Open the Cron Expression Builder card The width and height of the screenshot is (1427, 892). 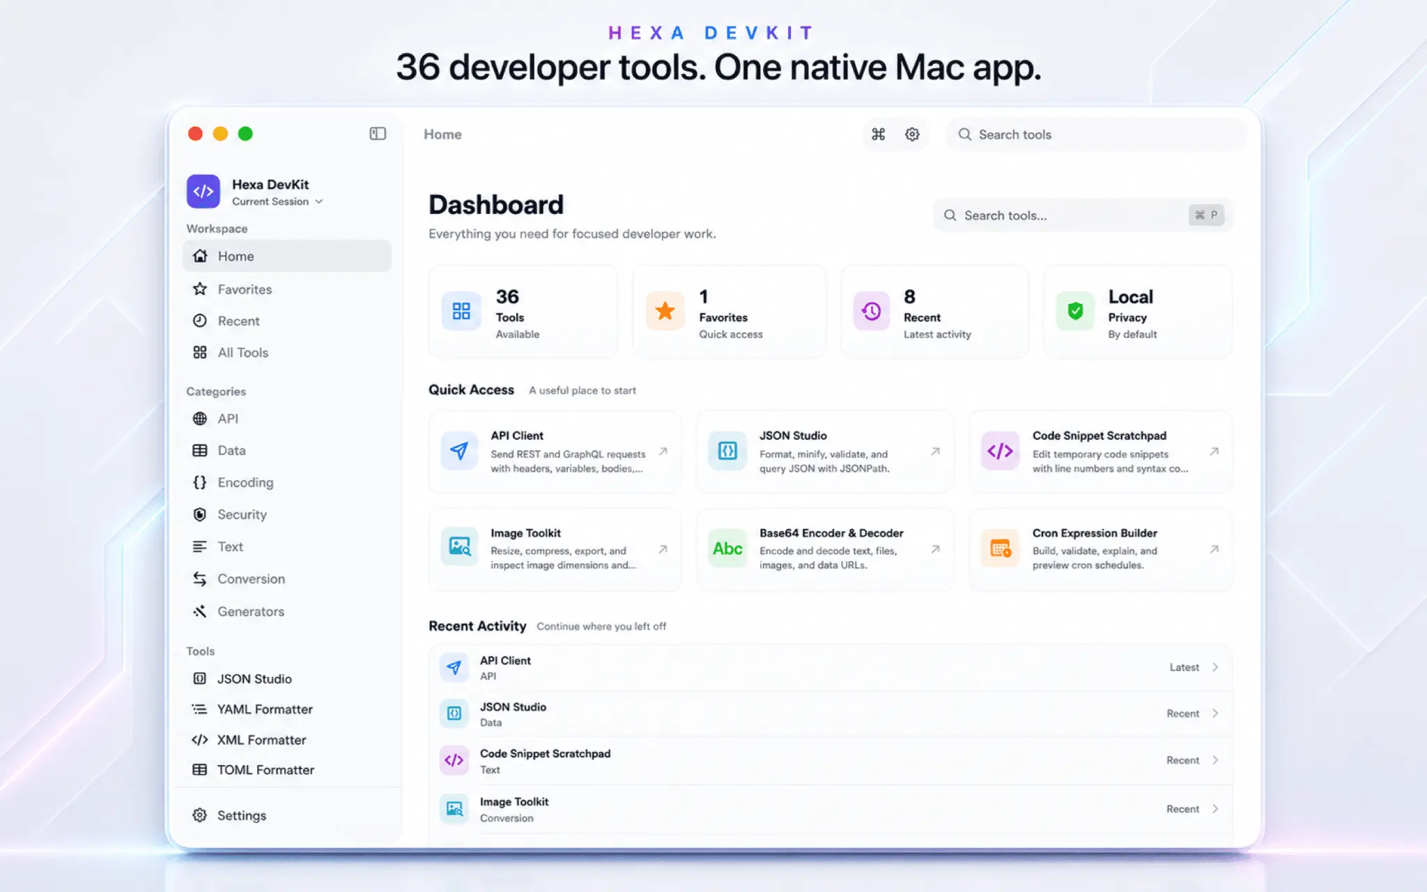[x=1101, y=549]
